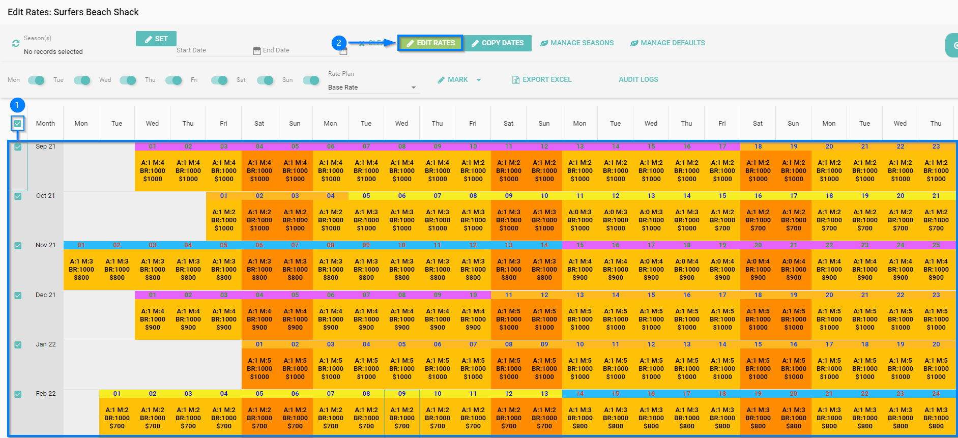Select the Feb 22 day 09 rate cell
Screen dimensions: 958x438
402,418
